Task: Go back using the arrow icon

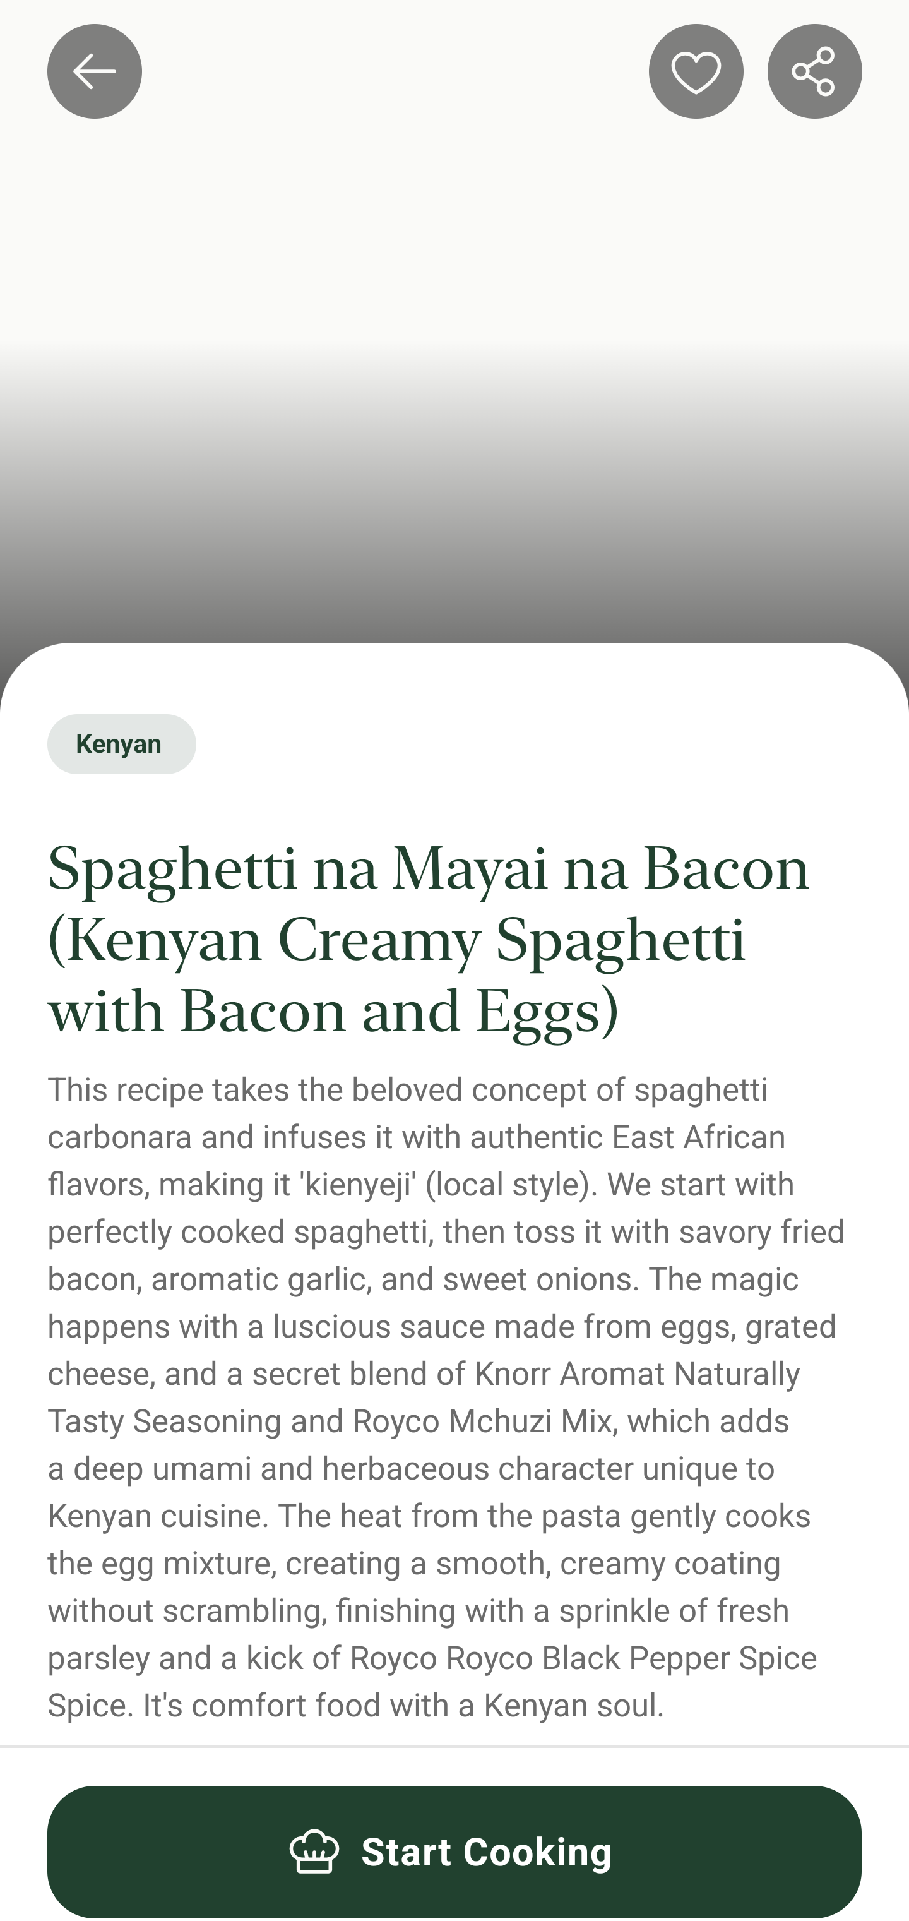Action: pyautogui.click(x=94, y=71)
